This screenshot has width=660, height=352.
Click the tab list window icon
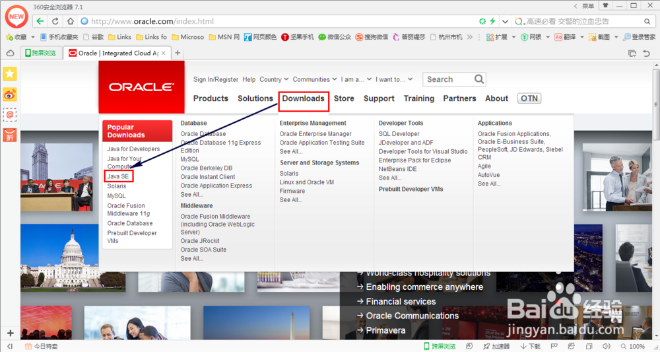[632, 53]
